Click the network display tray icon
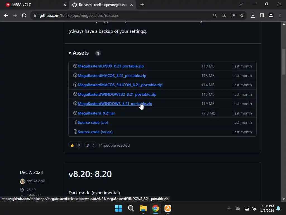The height and width of the screenshot is (215, 286). (247, 208)
